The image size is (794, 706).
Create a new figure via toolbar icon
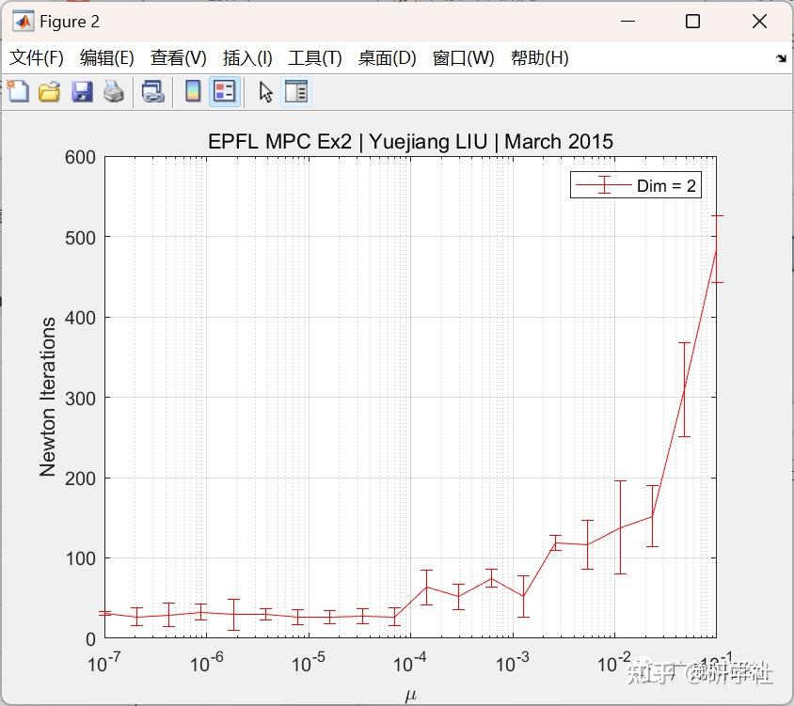pos(17,91)
